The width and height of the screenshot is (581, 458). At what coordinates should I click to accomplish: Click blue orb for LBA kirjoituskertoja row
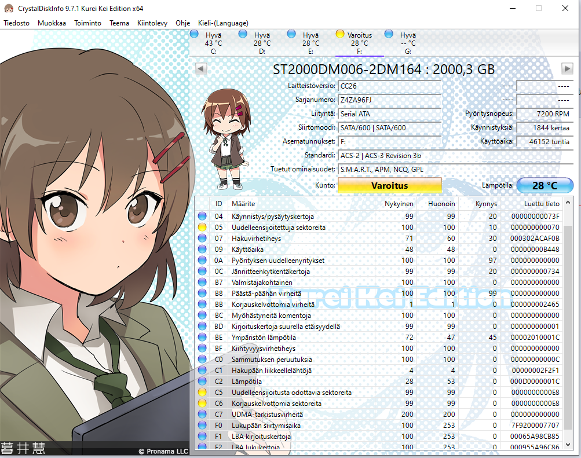(202, 436)
